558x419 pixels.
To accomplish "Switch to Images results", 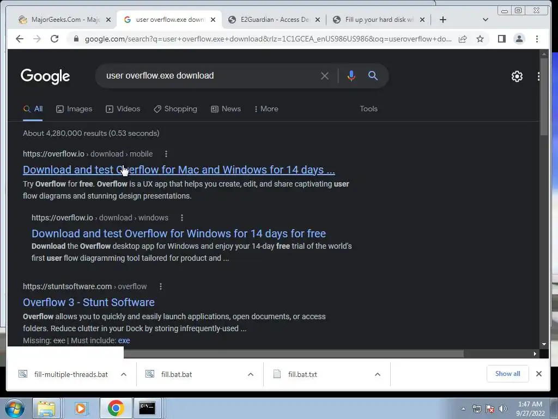I will [x=74, y=109].
